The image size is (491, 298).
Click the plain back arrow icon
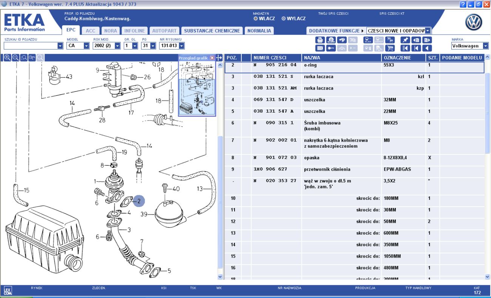click(427, 48)
